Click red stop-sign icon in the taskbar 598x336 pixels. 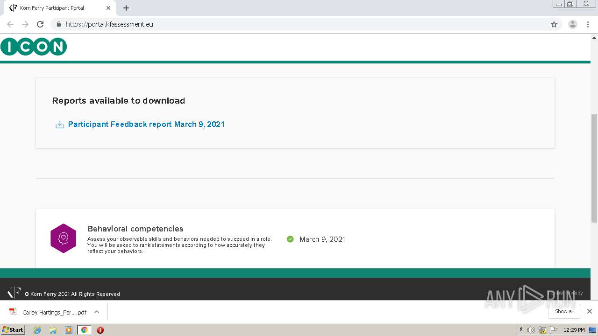point(100,330)
